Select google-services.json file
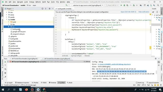This screenshot has height=92, width=163. coord(19,32)
